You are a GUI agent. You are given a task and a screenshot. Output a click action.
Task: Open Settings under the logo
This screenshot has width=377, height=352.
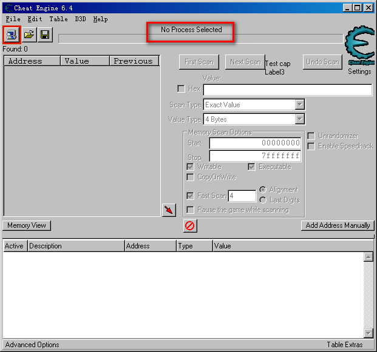359,71
